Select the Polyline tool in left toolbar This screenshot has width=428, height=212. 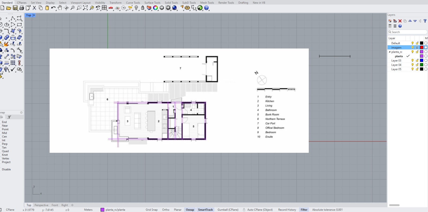13,18
